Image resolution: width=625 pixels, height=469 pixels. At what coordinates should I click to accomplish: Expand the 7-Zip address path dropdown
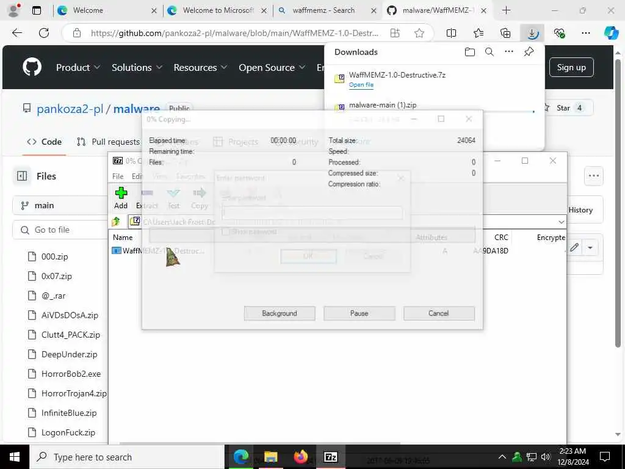pos(562,222)
